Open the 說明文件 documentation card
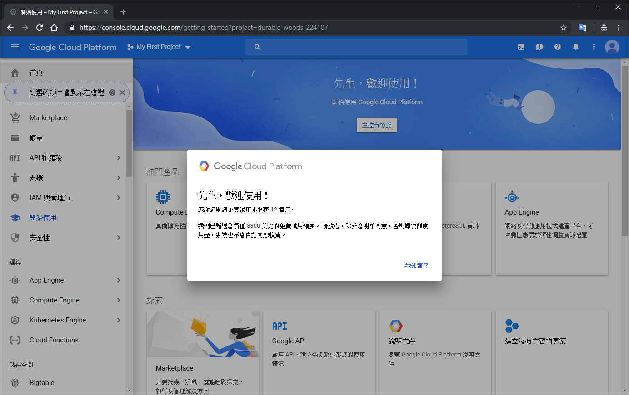 435,353
